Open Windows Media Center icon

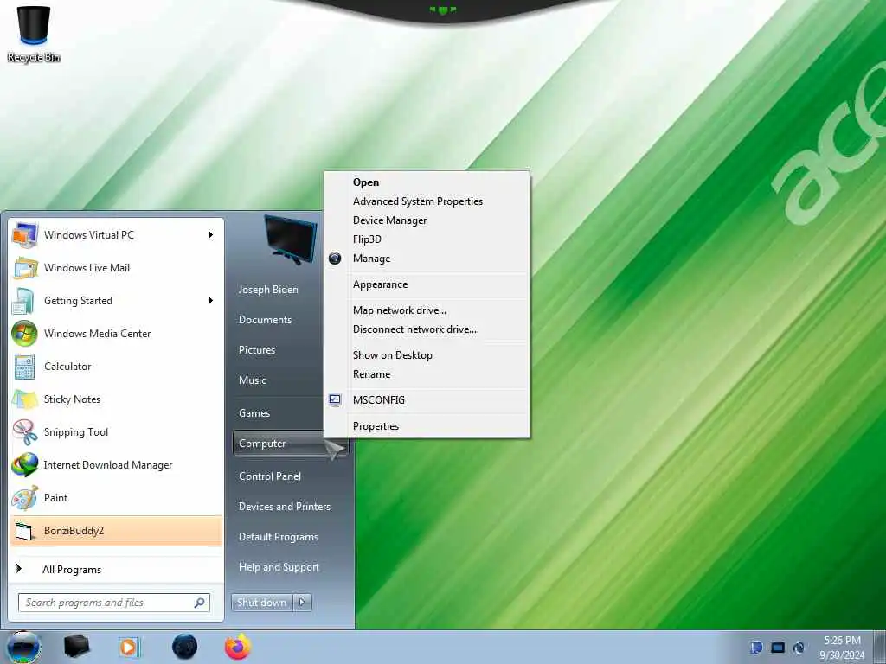24,334
